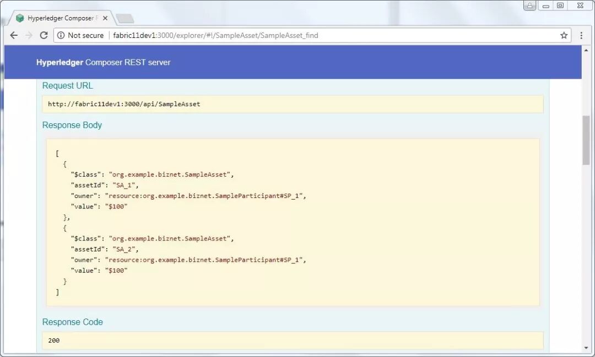
Task: Maximize the Chrome window
Action: [560, 6]
